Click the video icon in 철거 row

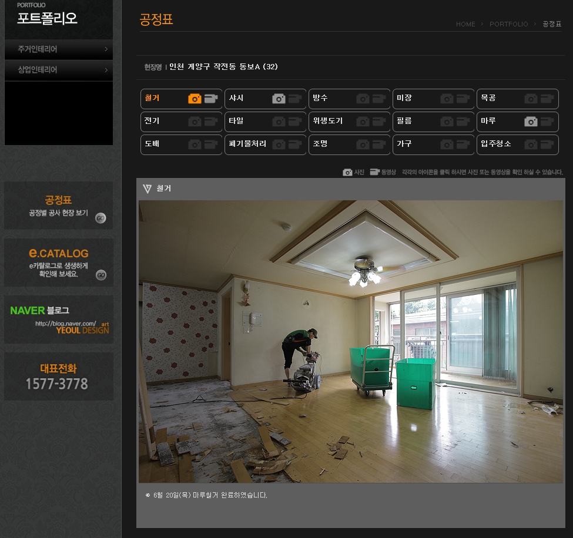click(211, 99)
